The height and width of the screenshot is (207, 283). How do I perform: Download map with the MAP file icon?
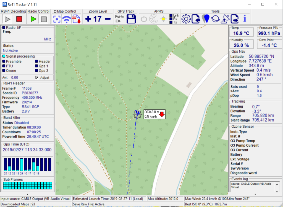pos(76,19)
